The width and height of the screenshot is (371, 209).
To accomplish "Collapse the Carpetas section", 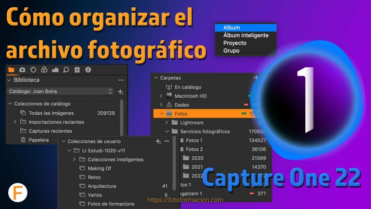I will click(156, 78).
